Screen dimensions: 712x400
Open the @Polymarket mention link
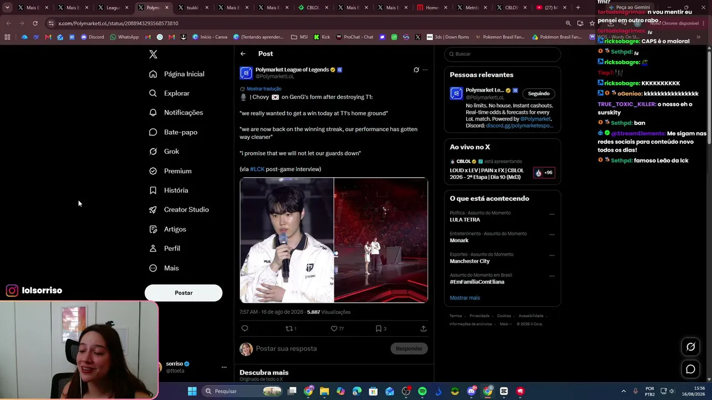(x=535, y=119)
